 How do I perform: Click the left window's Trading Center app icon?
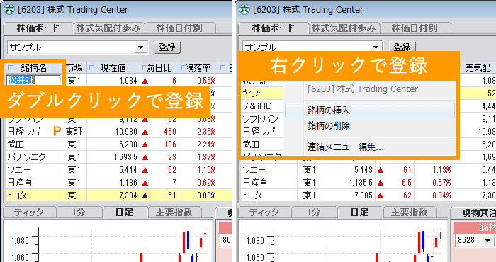click(x=9, y=9)
